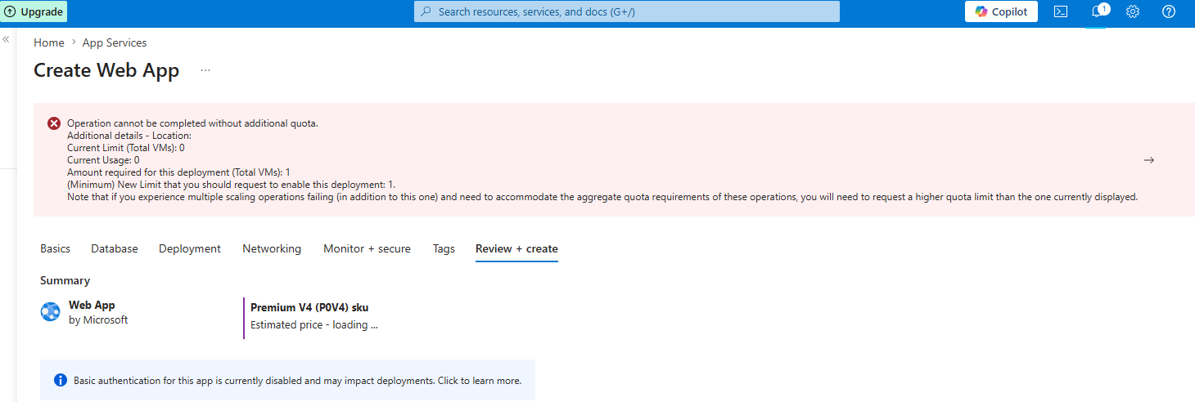Click the blue info icon in the notice
This screenshot has height=402, width=1195.
tap(60, 380)
